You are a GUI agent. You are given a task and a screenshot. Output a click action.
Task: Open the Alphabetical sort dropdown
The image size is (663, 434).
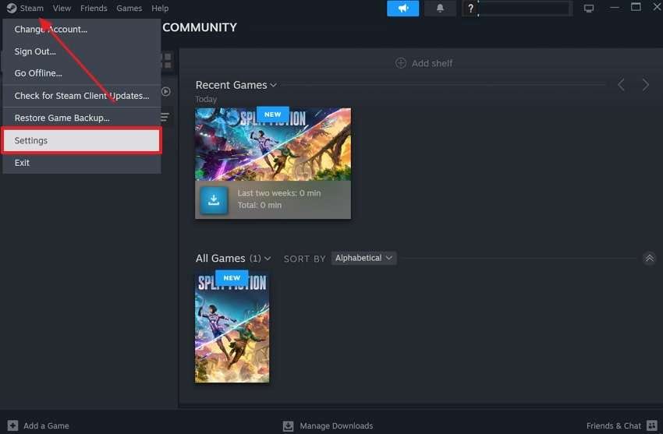pos(363,258)
